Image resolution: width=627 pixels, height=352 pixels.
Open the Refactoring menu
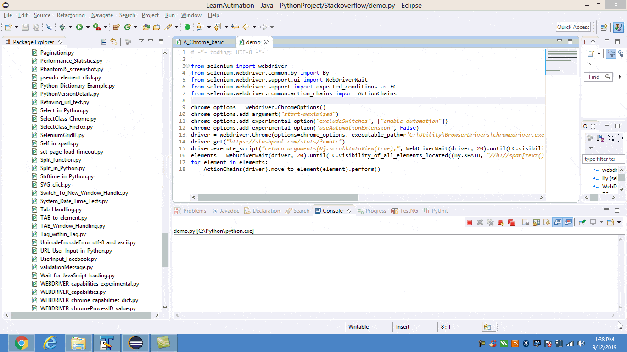(71, 15)
